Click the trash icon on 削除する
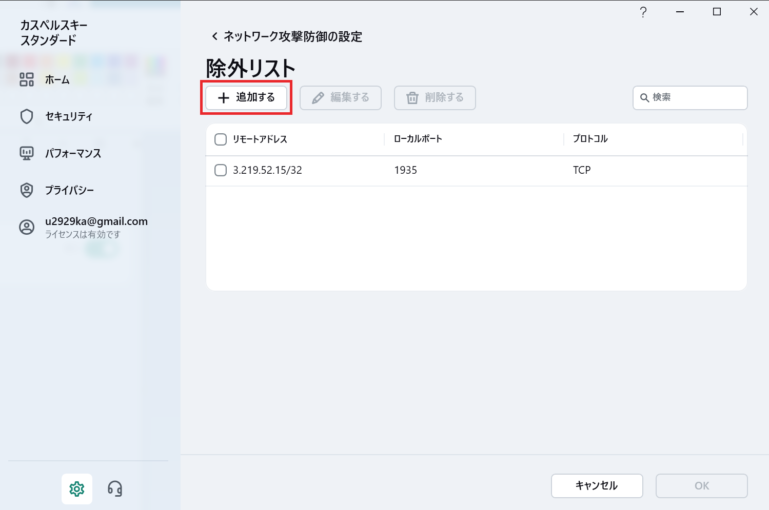769x510 pixels. point(412,98)
